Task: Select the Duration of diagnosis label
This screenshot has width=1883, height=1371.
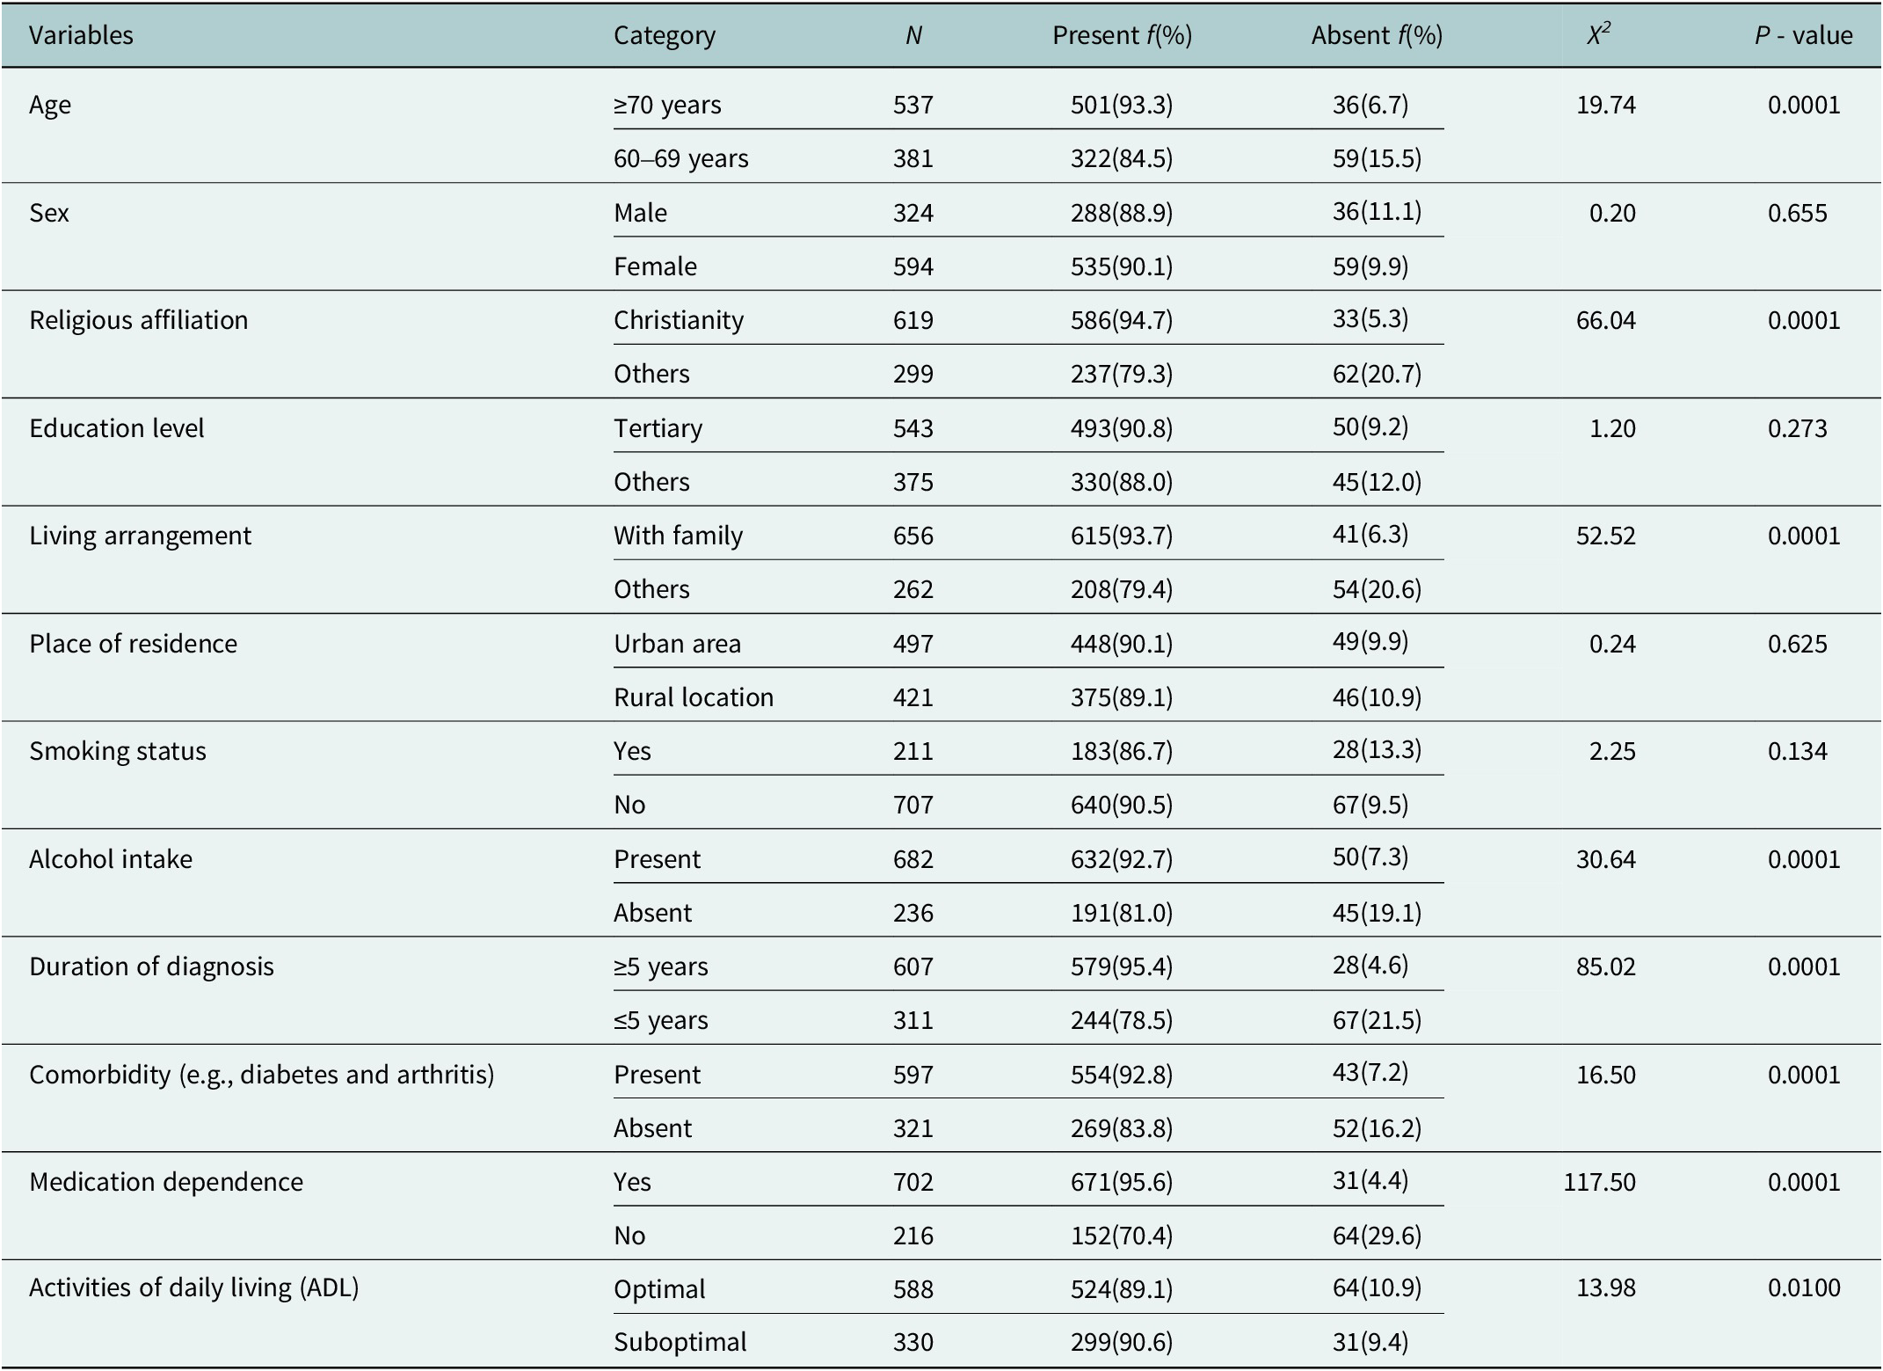Action: coord(151,966)
